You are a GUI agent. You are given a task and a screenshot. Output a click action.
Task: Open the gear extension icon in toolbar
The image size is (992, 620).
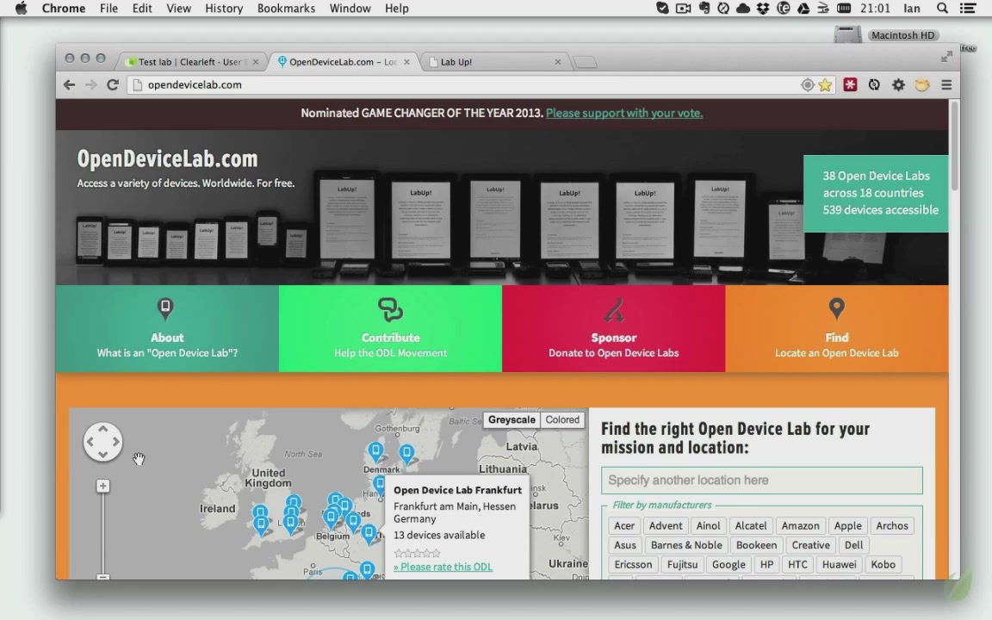pyautogui.click(x=898, y=84)
